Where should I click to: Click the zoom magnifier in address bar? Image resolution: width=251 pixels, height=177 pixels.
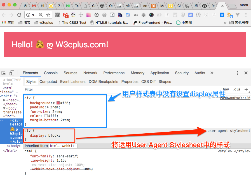[x=41, y=15]
